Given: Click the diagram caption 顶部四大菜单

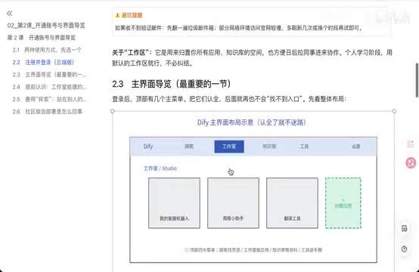Looking at the screenshot, I should point(253,250).
